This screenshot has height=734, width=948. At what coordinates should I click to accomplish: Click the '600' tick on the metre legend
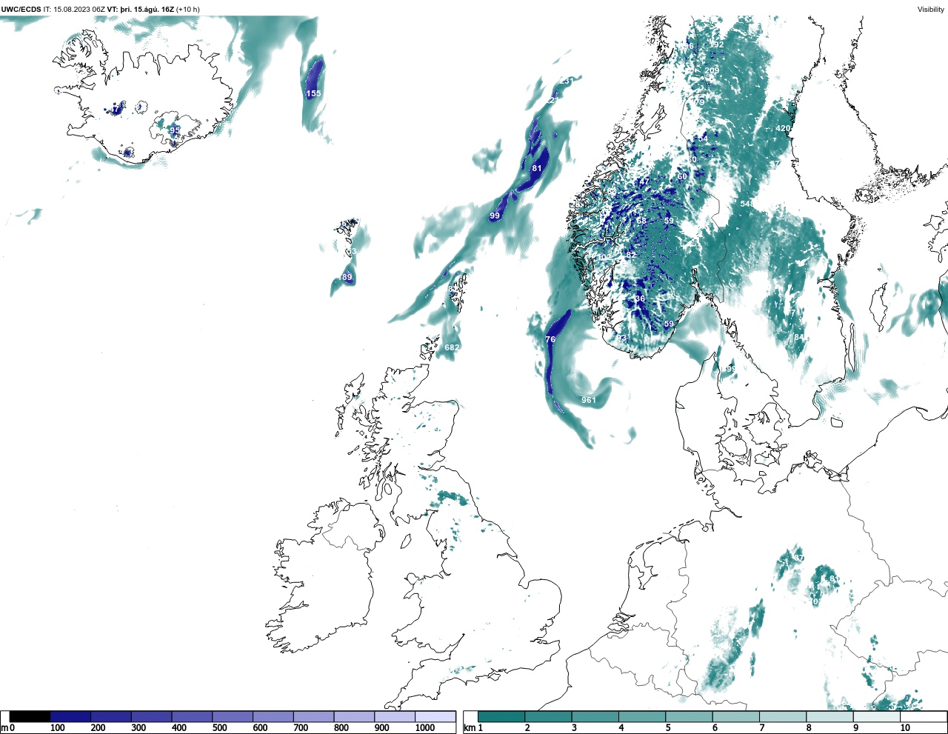tap(260, 728)
